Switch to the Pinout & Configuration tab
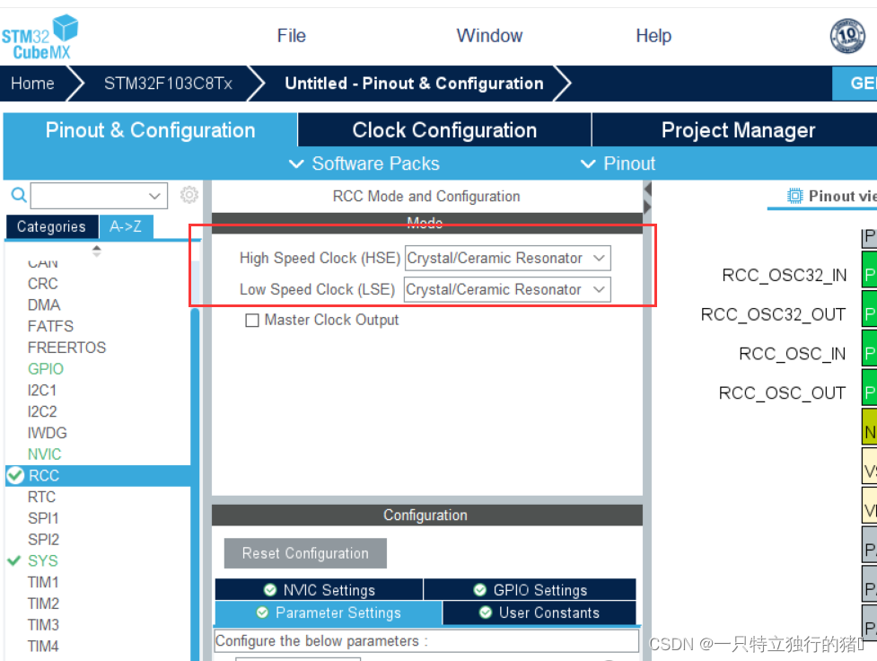This screenshot has width=877, height=661. click(x=150, y=130)
